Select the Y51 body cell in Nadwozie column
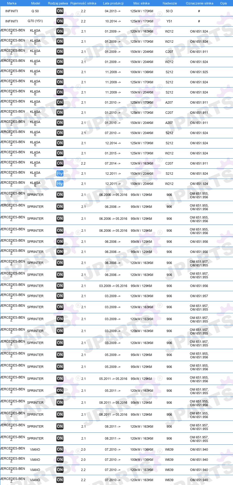The height and width of the screenshot is (485, 233). [x=169, y=21]
